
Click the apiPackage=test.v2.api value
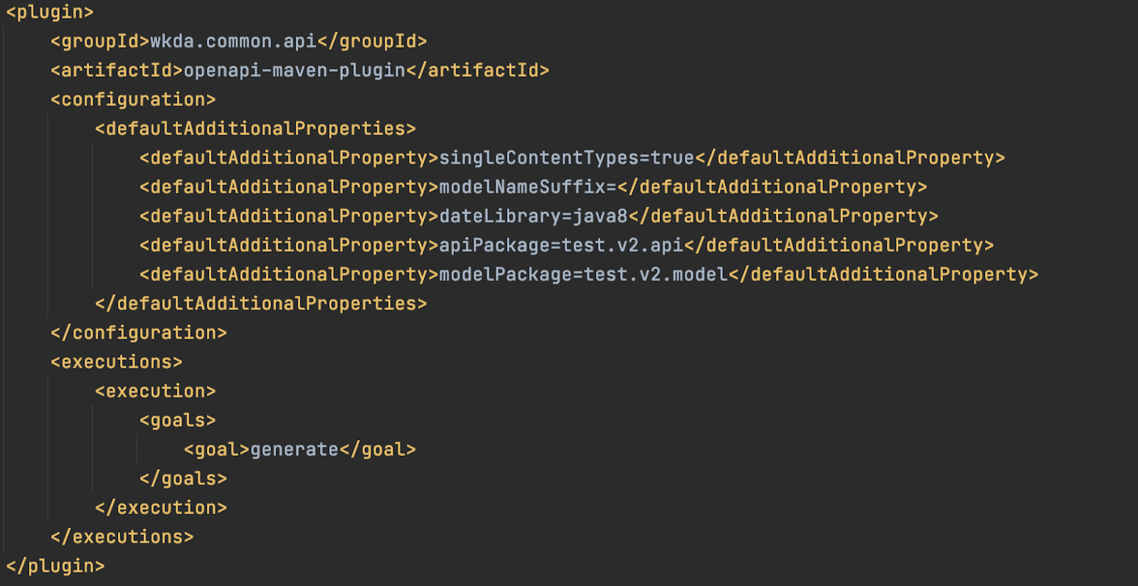(x=560, y=245)
